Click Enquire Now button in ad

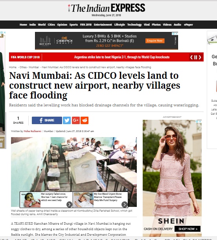click(x=155, y=41)
